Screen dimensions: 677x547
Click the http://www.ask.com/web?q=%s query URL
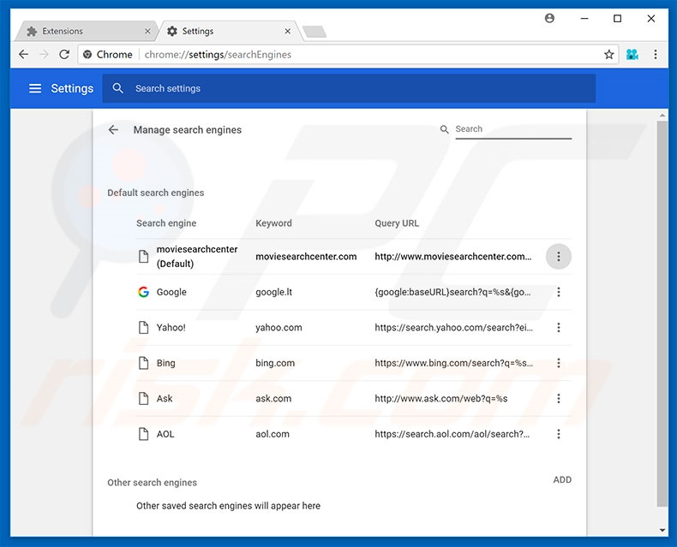point(440,398)
